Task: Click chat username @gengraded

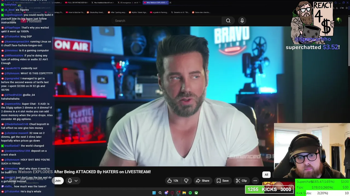Action: point(12,78)
